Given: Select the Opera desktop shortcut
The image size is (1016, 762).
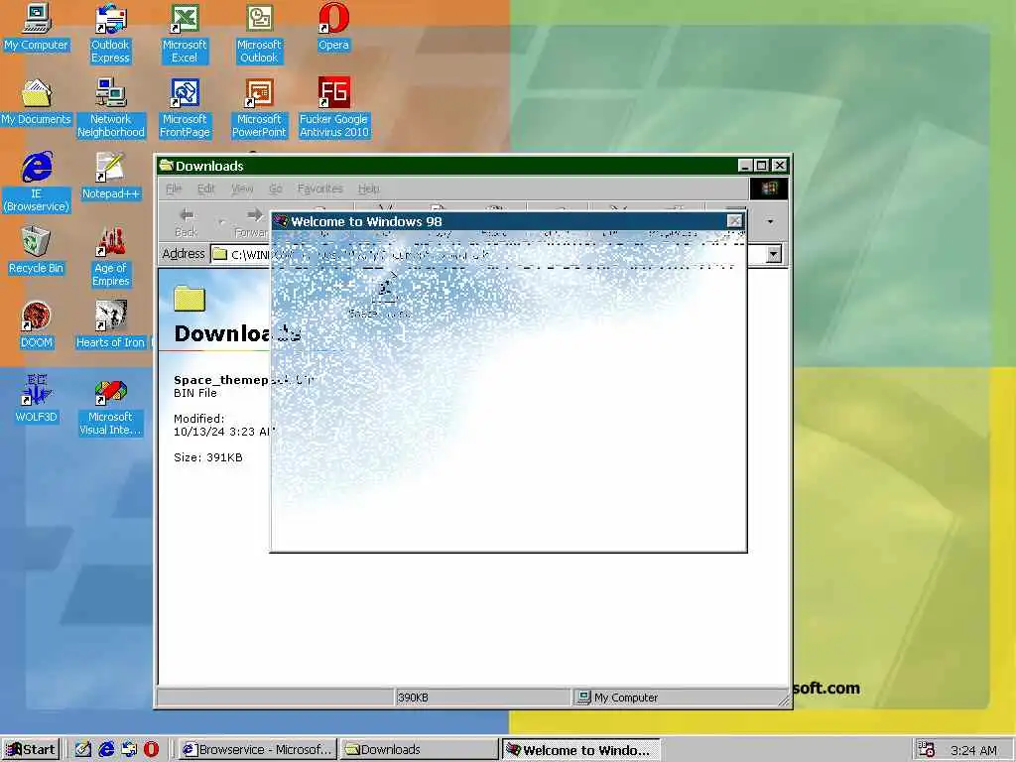Looking at the screenshot, I should [x=333, y=27].
